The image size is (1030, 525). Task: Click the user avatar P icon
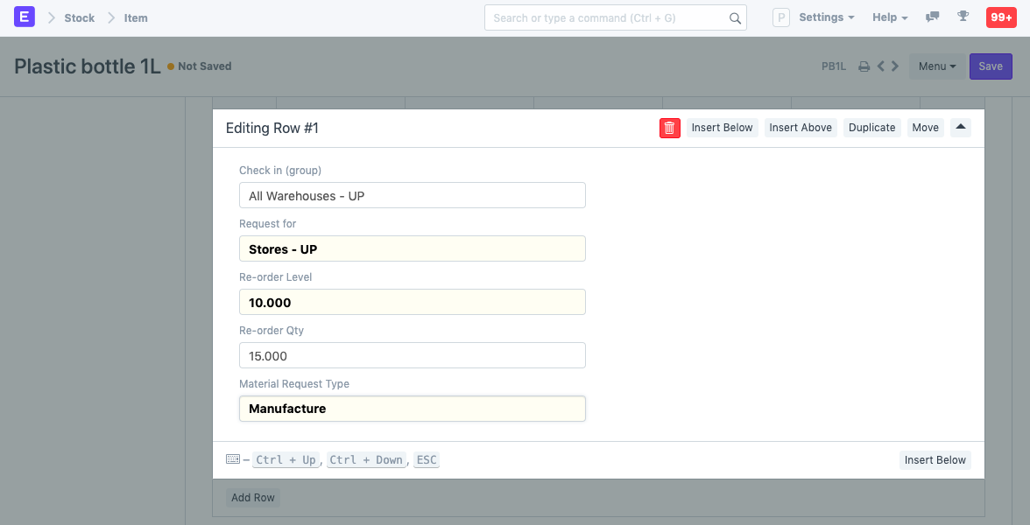click(x=781, y=17)
